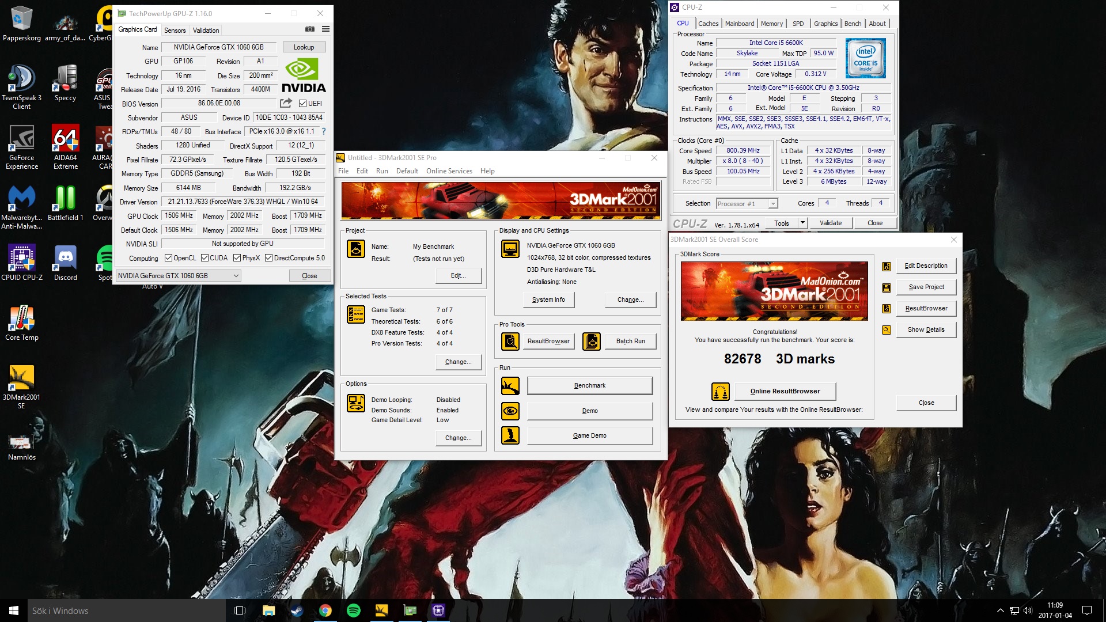
Task: Show hidden system tray icons
Action: click(x=1000, y=610)
